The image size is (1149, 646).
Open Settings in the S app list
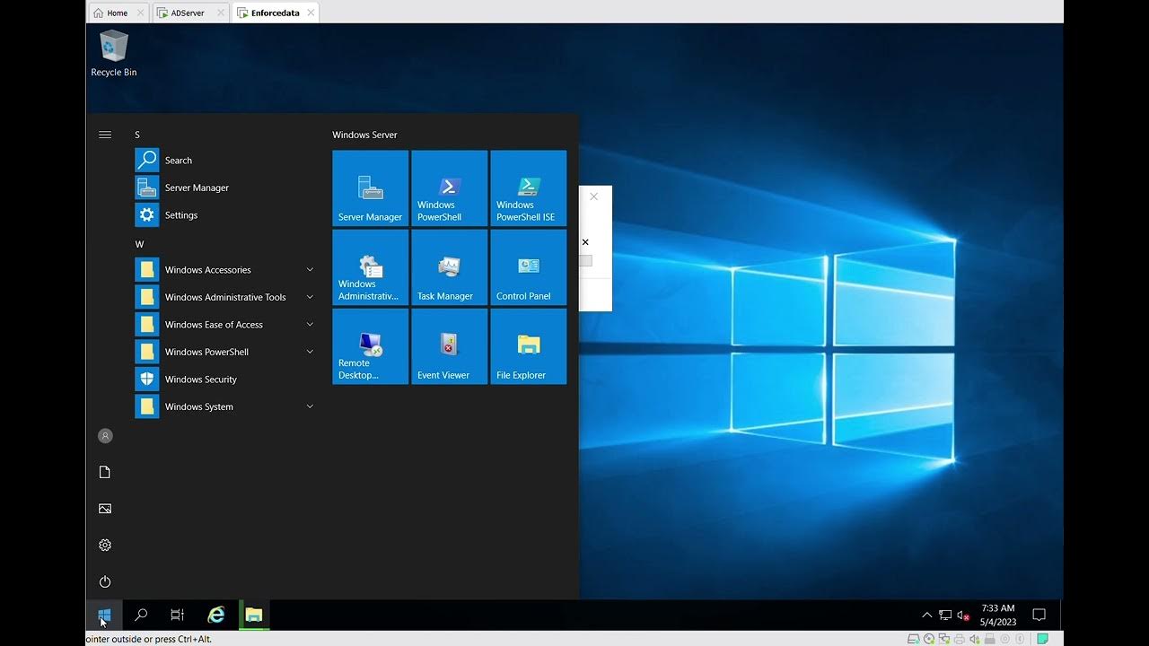tap(224, 215)
